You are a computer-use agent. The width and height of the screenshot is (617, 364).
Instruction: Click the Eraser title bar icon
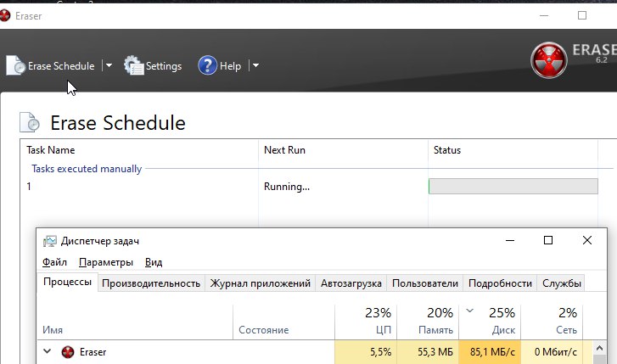(x=5, y=16)
